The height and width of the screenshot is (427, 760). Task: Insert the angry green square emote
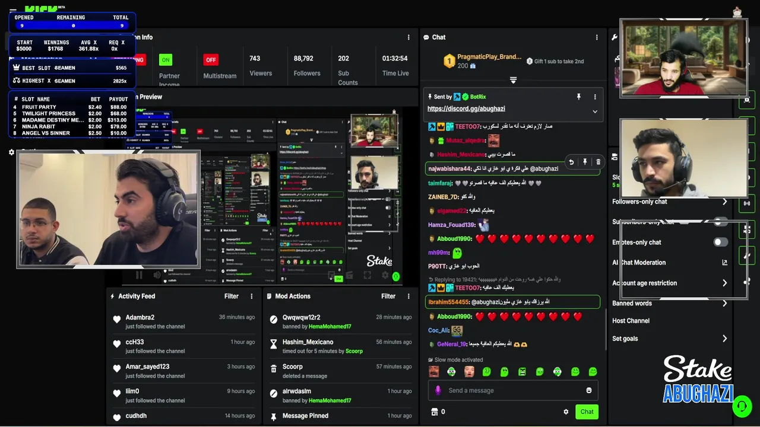pos(522,372)
